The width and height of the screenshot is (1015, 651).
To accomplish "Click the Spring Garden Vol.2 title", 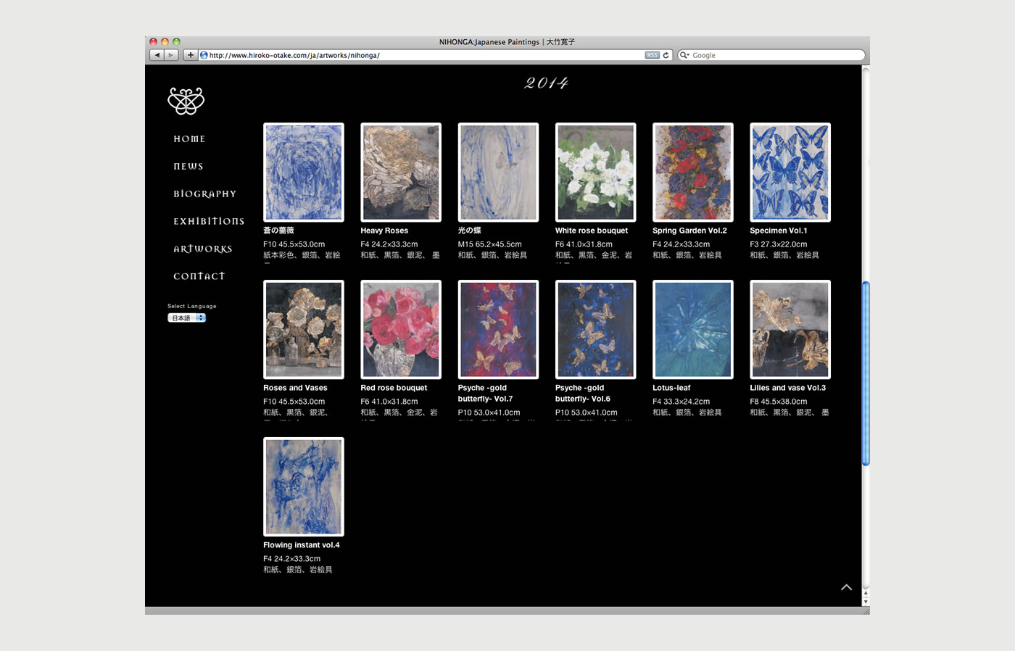I will pos(689,231).
